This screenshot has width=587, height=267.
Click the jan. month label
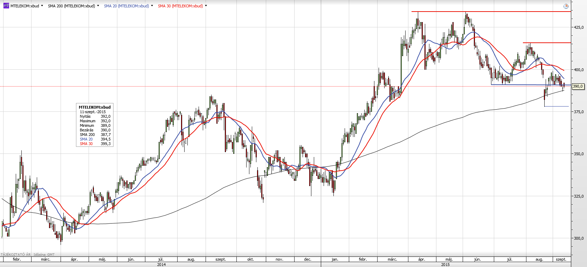tap(335, 259)
